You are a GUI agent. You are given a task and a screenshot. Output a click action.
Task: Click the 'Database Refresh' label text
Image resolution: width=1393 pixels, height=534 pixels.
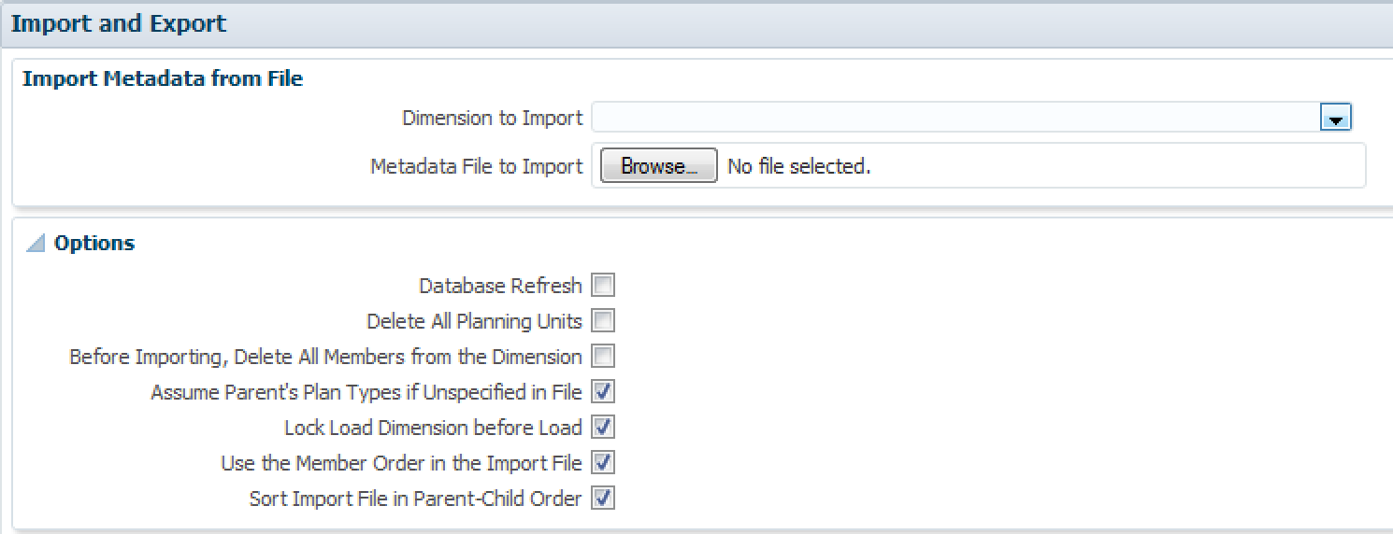[500, 286]
